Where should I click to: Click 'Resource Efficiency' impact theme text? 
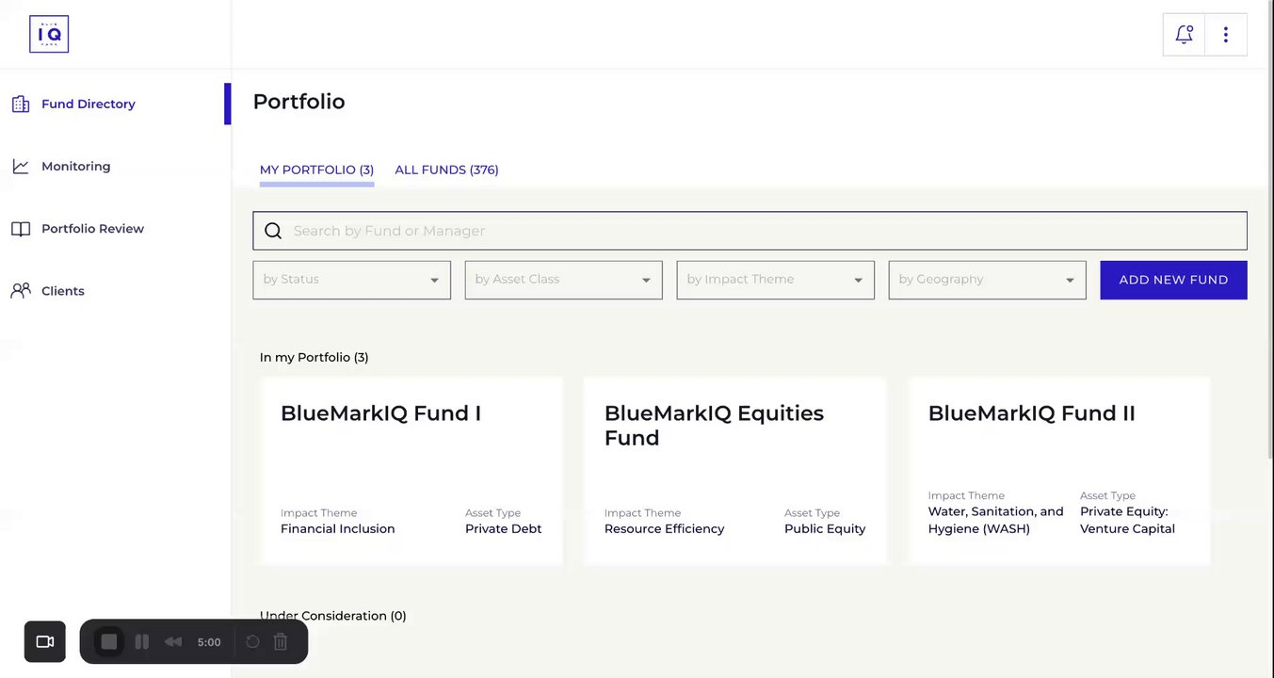665,529
